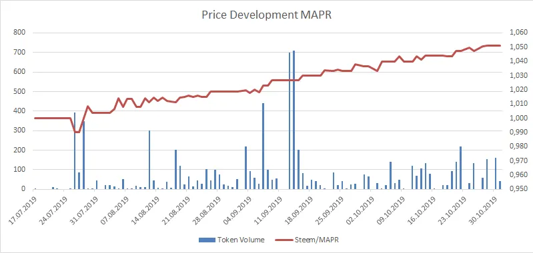Click the tallest volume bar above 700
Viewport: 533px width, 253px height.
(294, 120)
